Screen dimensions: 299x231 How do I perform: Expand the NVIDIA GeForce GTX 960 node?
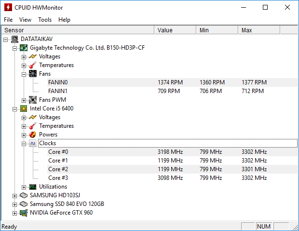click(x=14, y=213)
